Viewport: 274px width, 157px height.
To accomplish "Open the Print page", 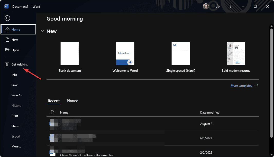I will click(15, 116).
